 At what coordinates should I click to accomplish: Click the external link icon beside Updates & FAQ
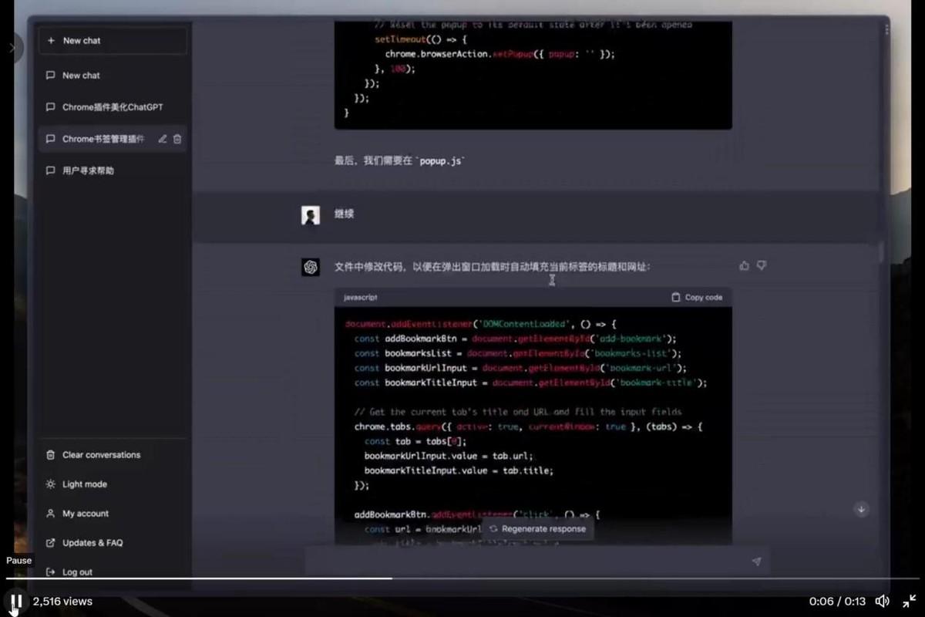click(x=50, y=543)
